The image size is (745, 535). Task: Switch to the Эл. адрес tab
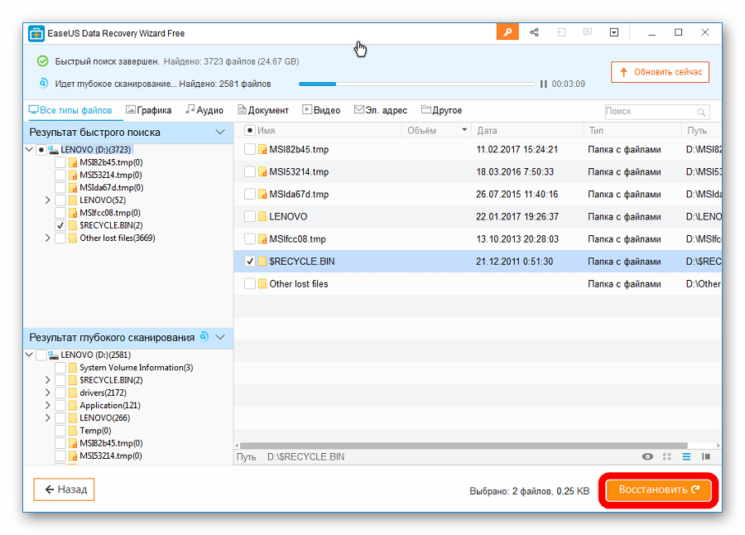381,110
